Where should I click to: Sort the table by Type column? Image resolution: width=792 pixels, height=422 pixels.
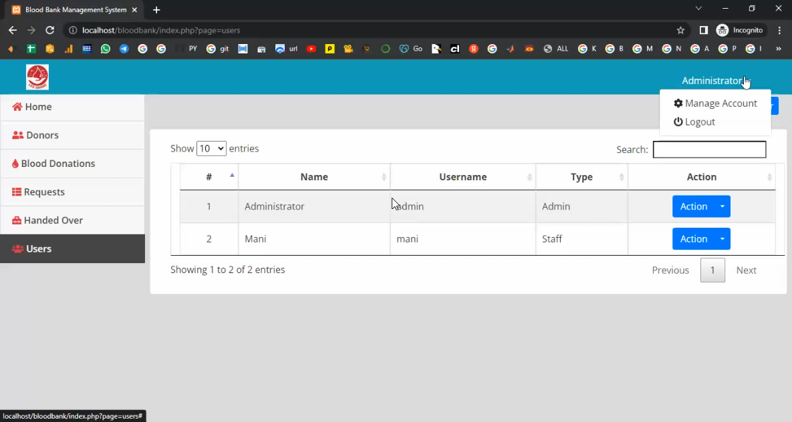tap(581, 177)
